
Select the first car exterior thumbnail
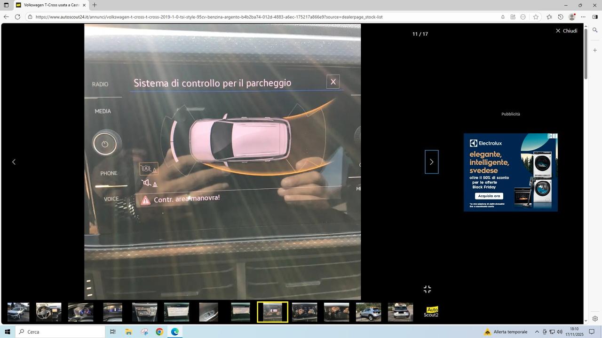pos(18,312)
